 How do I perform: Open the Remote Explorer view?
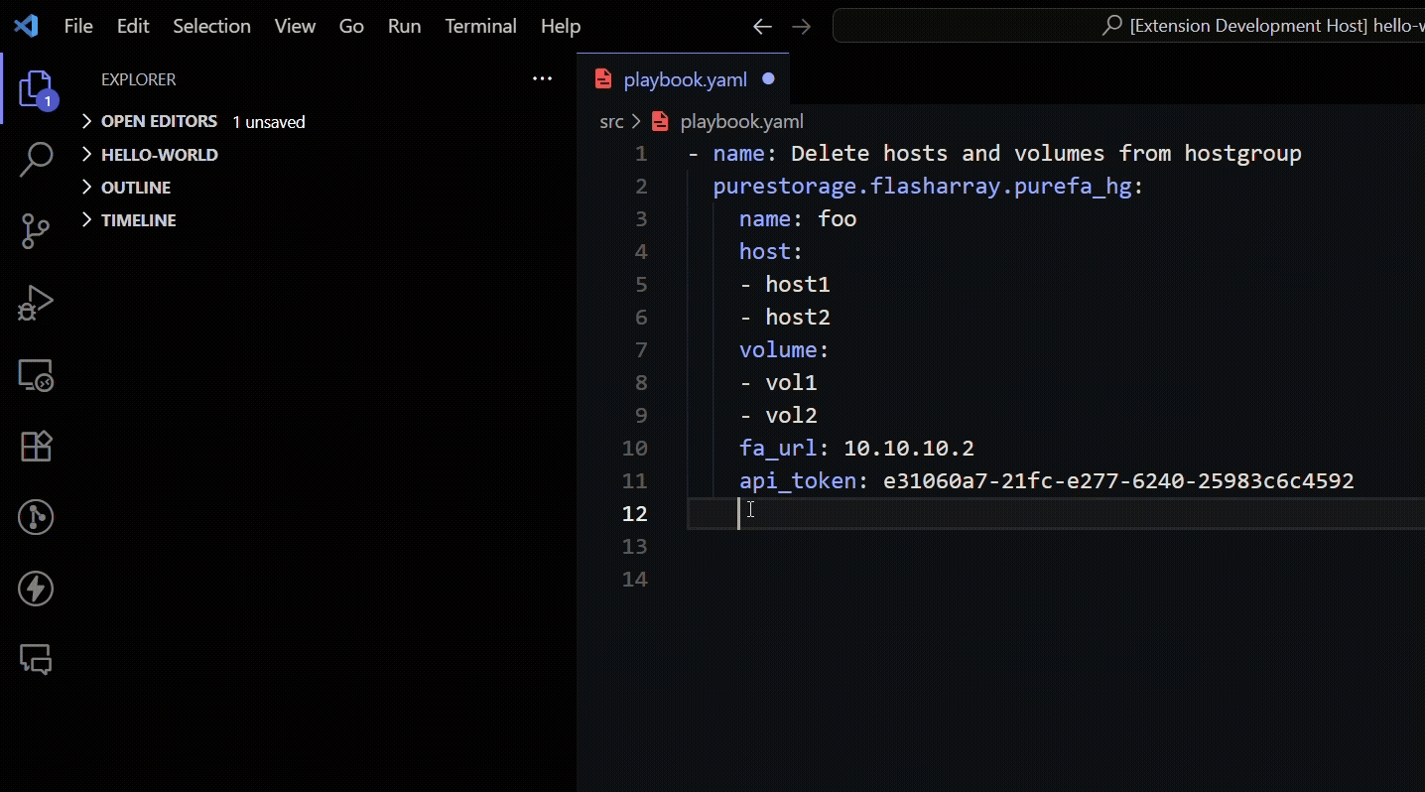click(35, 375)
